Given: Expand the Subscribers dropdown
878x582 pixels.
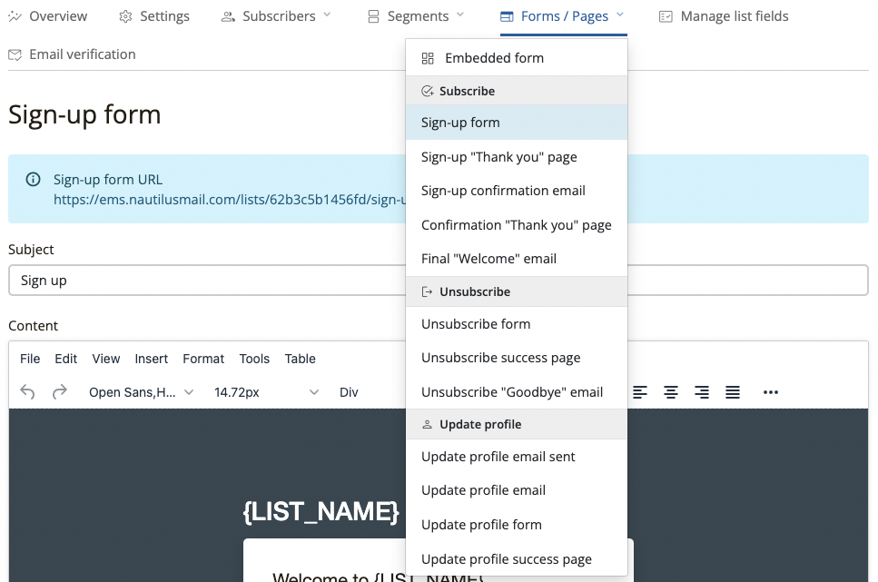Looking at the screenshot, I should pyautogui.click(x=277, y=16).
